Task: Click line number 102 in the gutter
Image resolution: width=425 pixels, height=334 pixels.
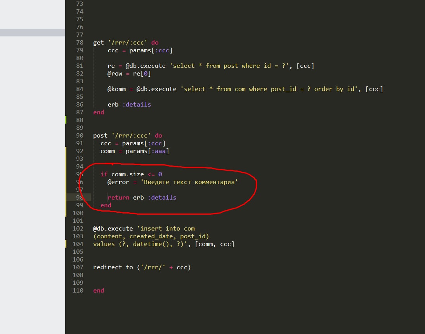Action: tap(78, 229)
